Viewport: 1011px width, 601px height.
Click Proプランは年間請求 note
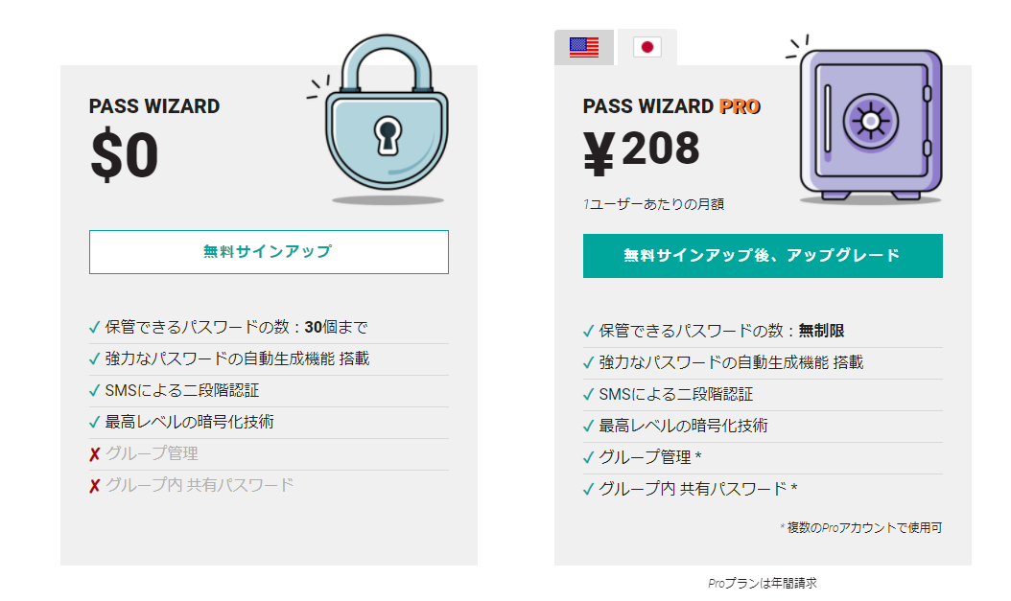(x=763, y=583)
